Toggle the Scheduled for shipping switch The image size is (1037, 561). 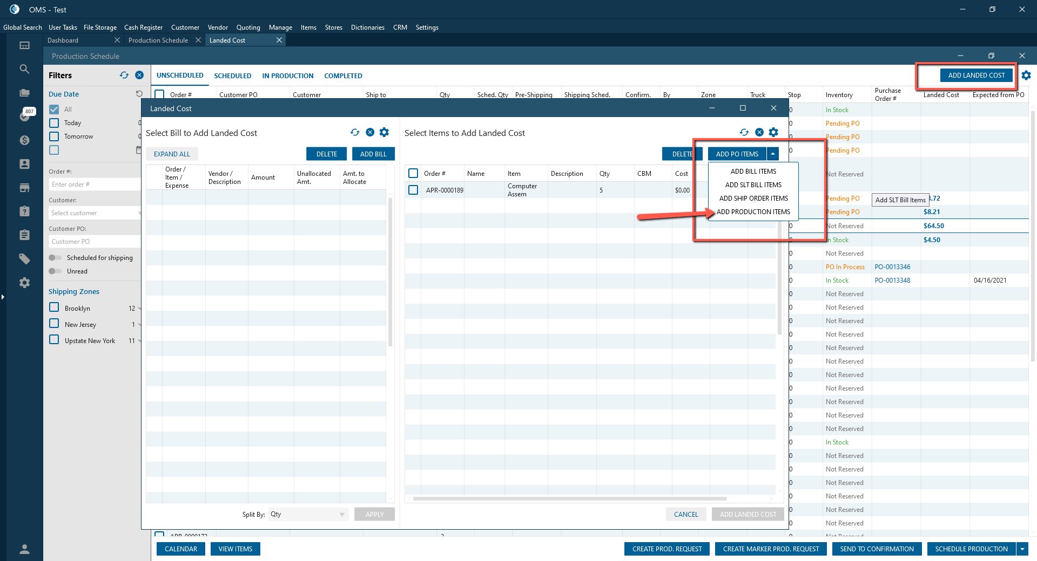coord(55,258)
